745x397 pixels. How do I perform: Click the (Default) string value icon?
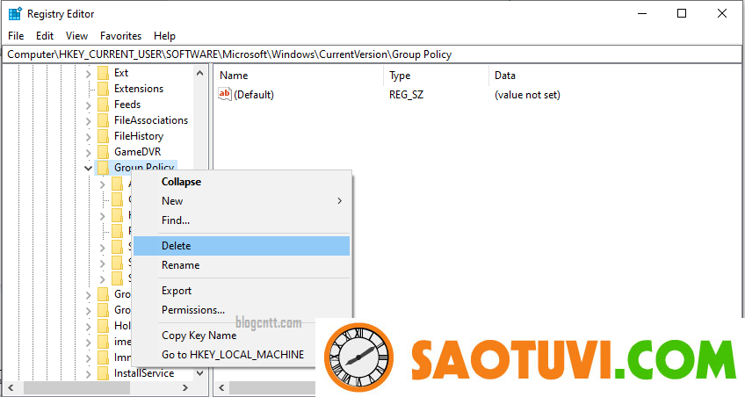click(225, 94)
